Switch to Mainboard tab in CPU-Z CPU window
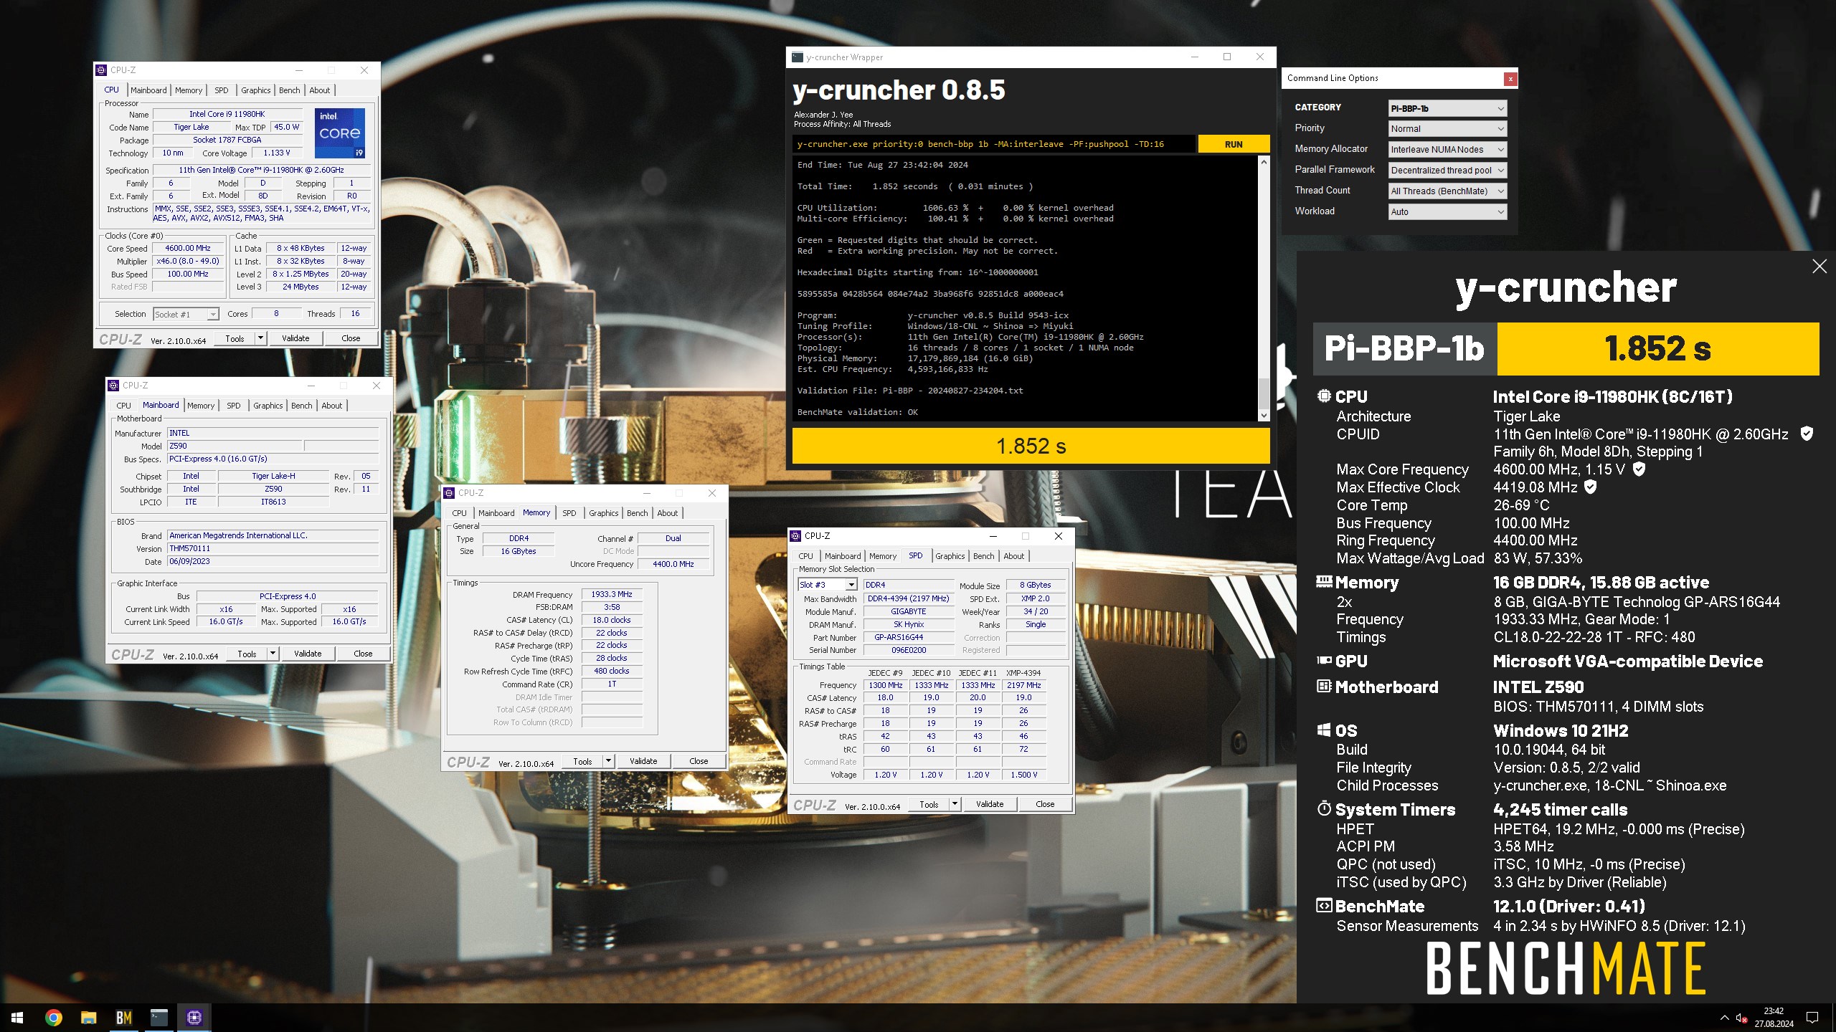This screenshot has width=1836, height=1032. pyautogui.click(x=148, y=90)
